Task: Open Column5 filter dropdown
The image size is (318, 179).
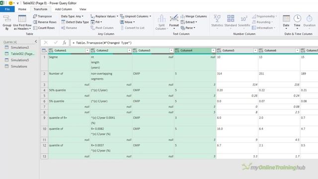Action: point(255,50)
